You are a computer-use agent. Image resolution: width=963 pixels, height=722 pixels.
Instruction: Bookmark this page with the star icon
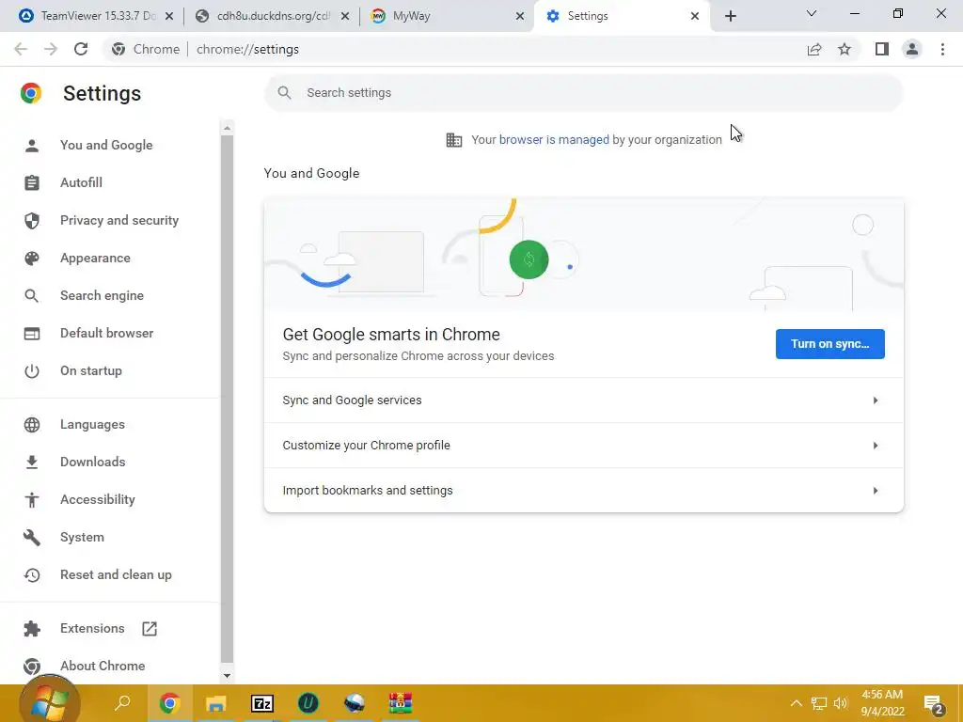[x=845, y=49]
